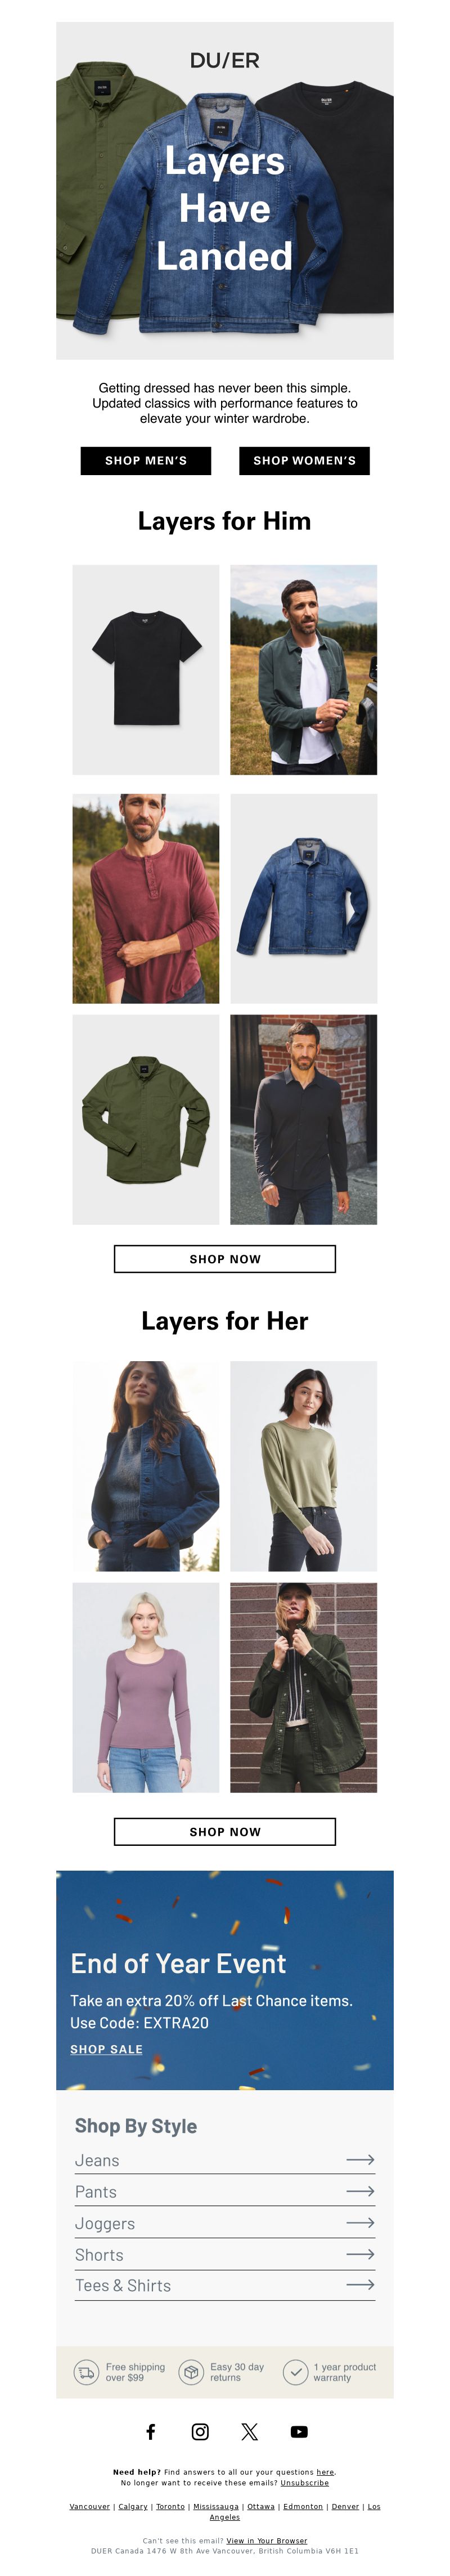Viewport: 450px width, 2576px height.
Task: Click the SHOP MEN'S button
Action: tap(146, 460)
